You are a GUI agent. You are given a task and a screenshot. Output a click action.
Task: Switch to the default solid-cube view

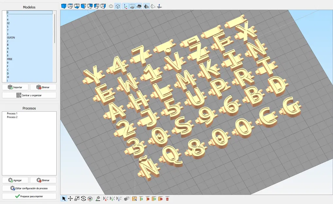click(x=64, y=6)
